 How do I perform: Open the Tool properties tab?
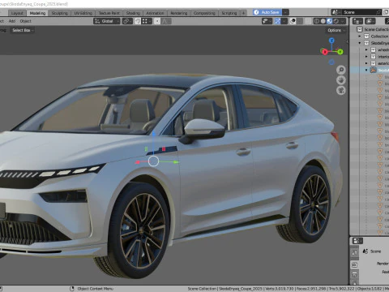(354, 253)
